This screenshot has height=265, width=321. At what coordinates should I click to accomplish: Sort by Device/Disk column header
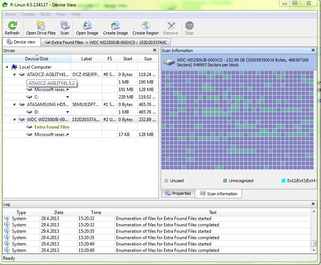37,58
